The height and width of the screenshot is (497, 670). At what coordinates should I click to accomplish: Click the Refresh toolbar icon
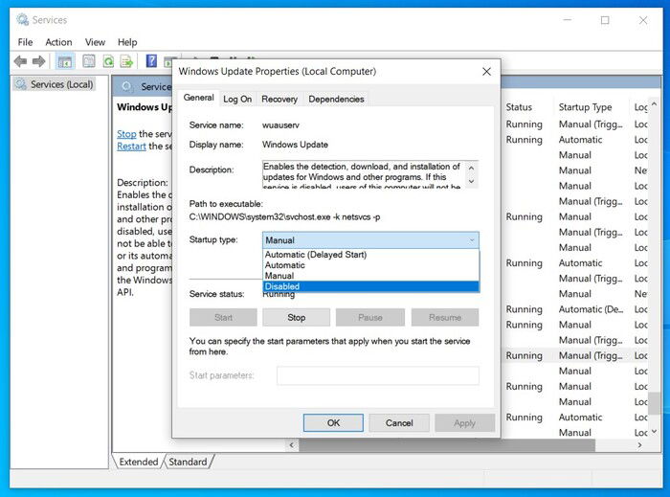pos(108,61)
